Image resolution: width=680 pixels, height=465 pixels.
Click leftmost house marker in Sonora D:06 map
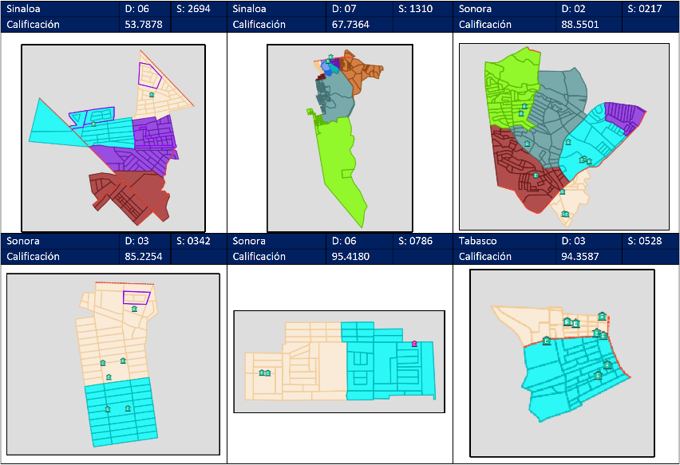click(x=261, y=372)
